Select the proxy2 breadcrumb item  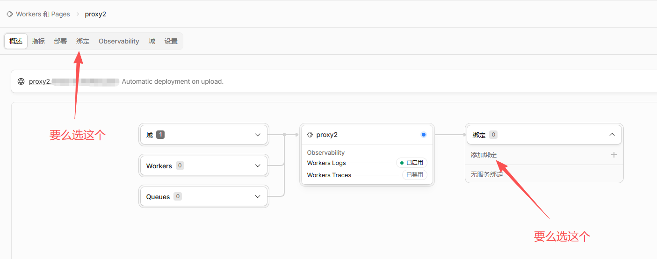coord(95,14)
